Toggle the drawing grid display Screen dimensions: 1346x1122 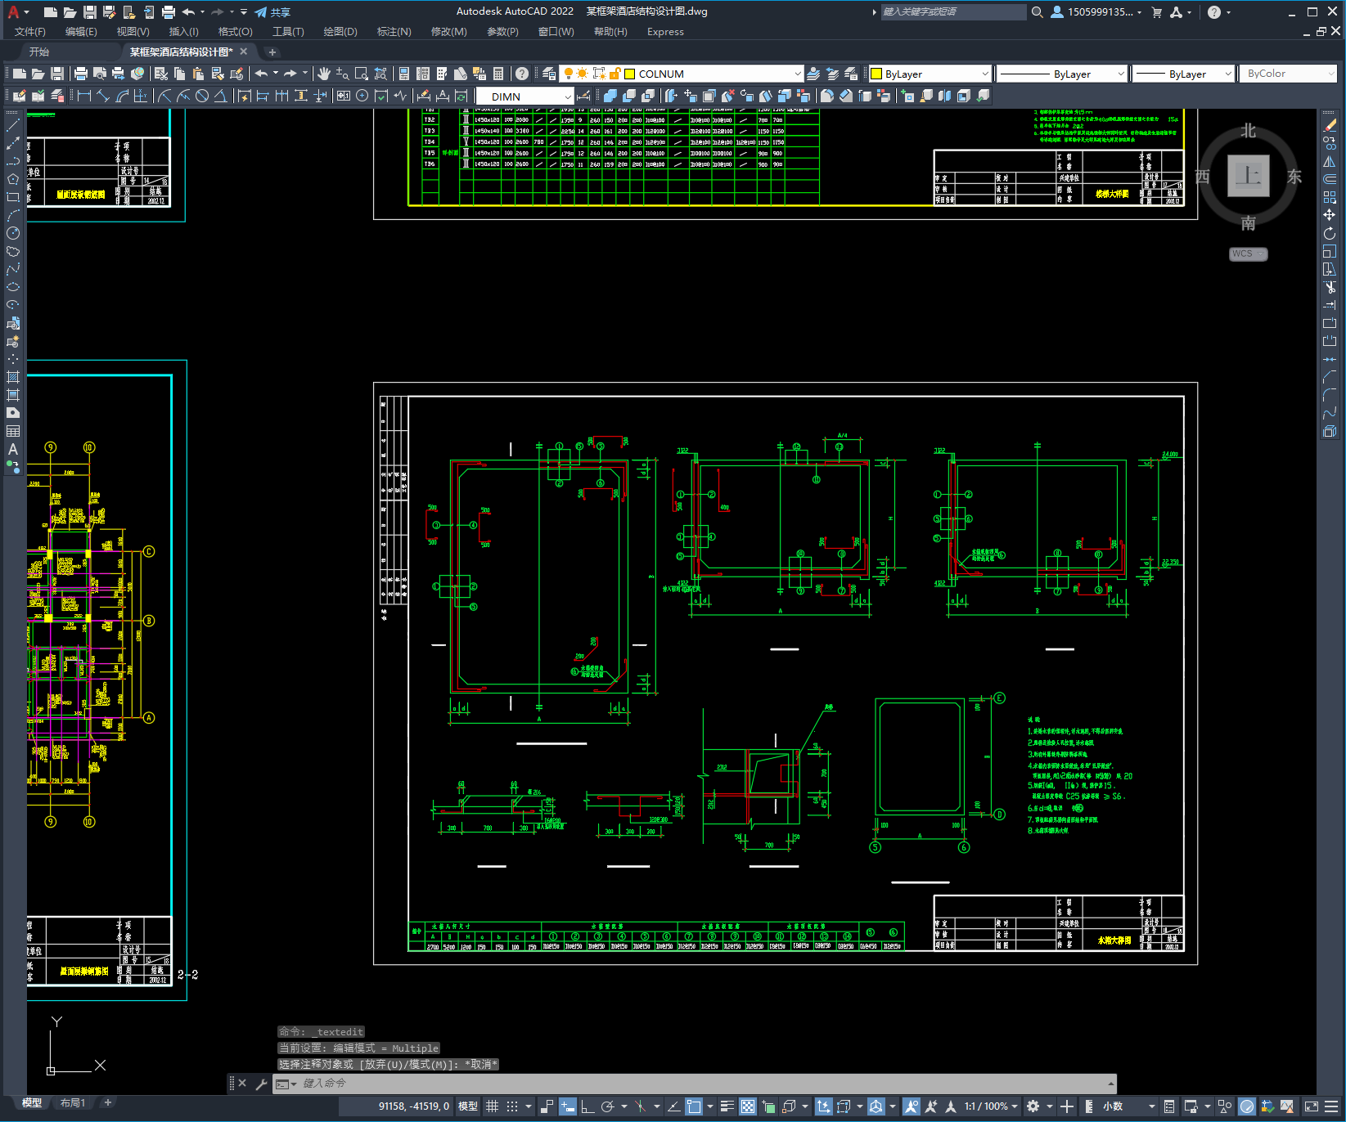493,1106
